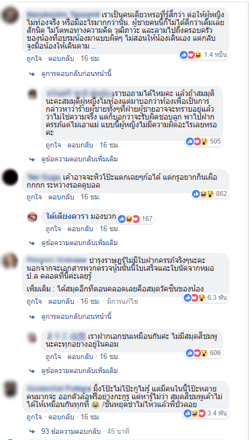Open reactions showing 167 count
The height and width of the screenshot is (440, 249).
pos(136,218)
